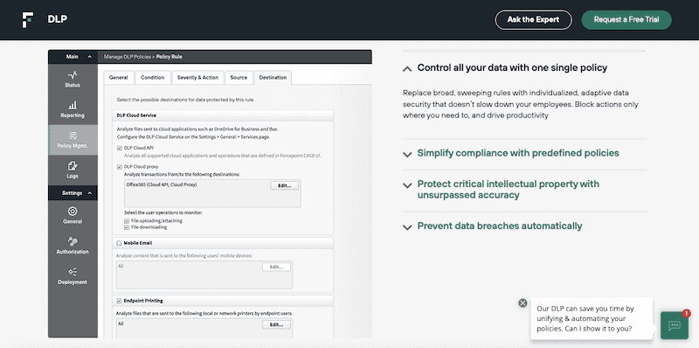Click the chat message bubble text

586,318
